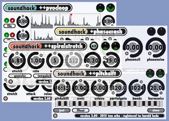Click the bands knob showing 1024 in pitchsift
The height and width of the screenshot is (121, 169).
click(x=137, y=88)
